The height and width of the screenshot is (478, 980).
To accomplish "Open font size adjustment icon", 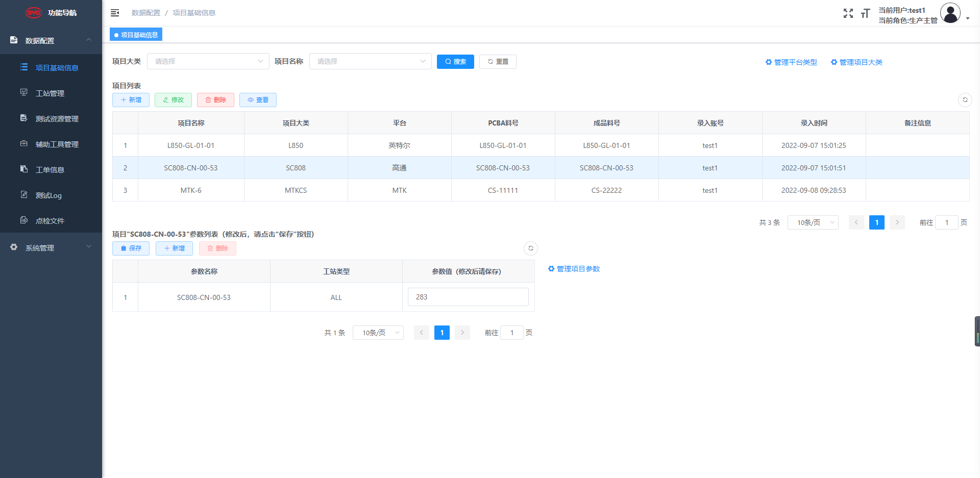I will 865,13.
